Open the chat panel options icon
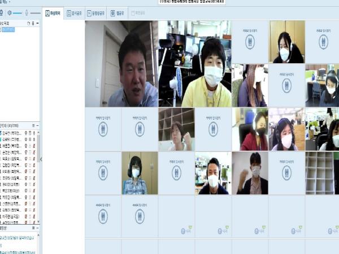Image resolution: width=339 pixels, height=254 pixels. coord(33,228)
